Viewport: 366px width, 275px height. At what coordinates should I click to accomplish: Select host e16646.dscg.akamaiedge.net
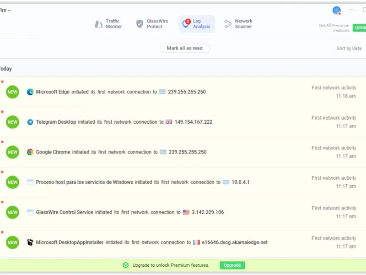(x=235, y=242)
